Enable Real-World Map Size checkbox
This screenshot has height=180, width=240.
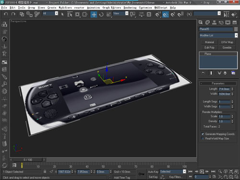click(203, 138)
